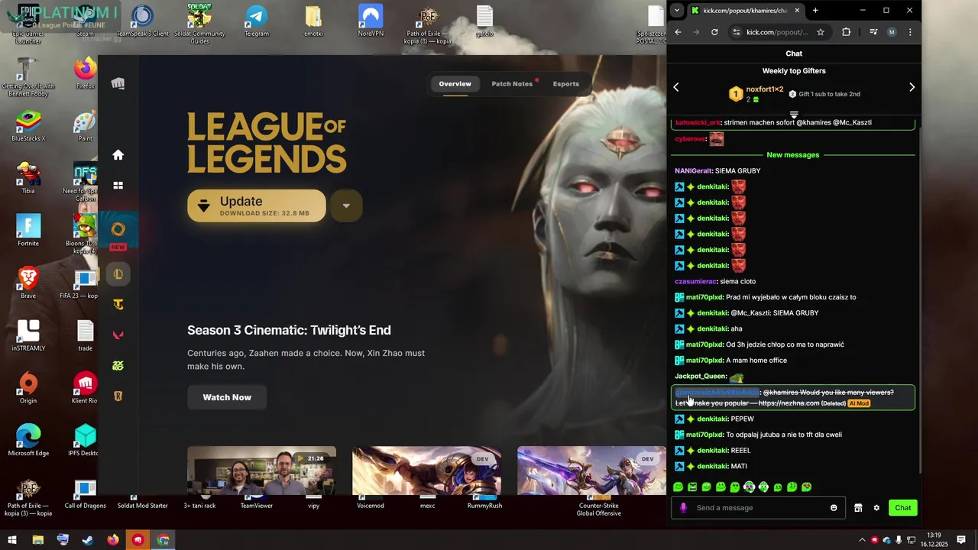978x550 pixels.
Task: Open Chrome's tab search dropdown
Action: pyautogui.click(x=677, y=11)
